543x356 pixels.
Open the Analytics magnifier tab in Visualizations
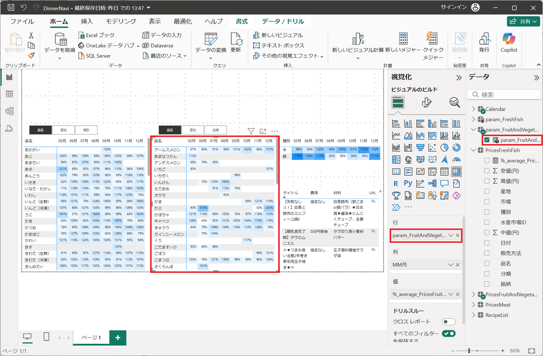pyautogui.click(x=454, y=103)
